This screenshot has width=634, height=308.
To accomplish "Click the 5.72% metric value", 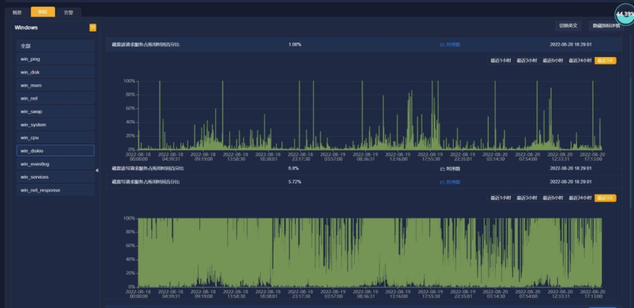I will point(295,182).
